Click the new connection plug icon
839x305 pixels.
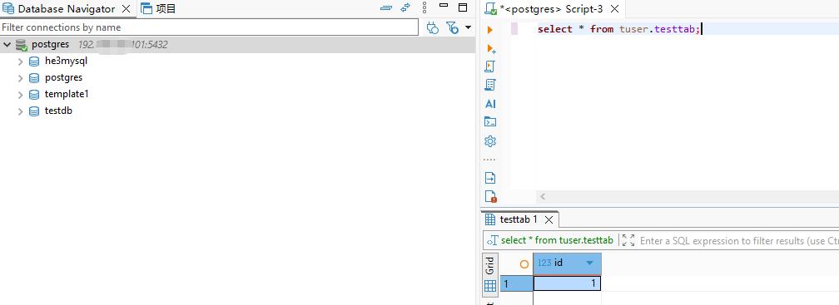pyautogui.click(x=433, y=27)
